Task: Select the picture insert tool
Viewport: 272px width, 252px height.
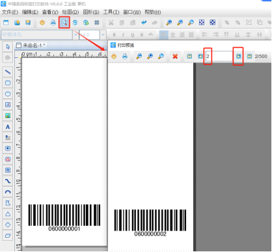Action: tap(8, 115)
